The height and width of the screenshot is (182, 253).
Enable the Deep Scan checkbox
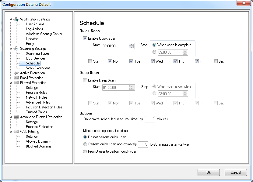click(x=85, y=80)
